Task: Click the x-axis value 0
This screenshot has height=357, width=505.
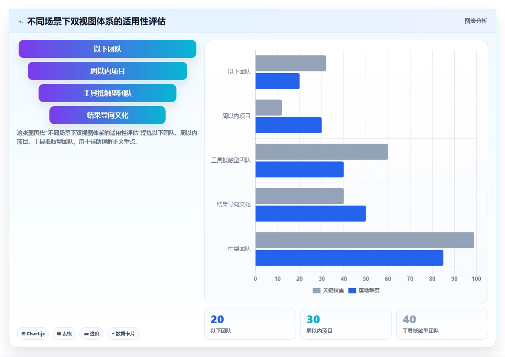Action: coord(255,279)
